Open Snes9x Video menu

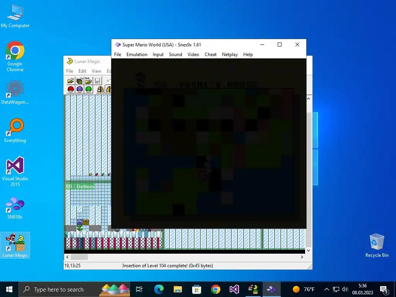(193, 55)
